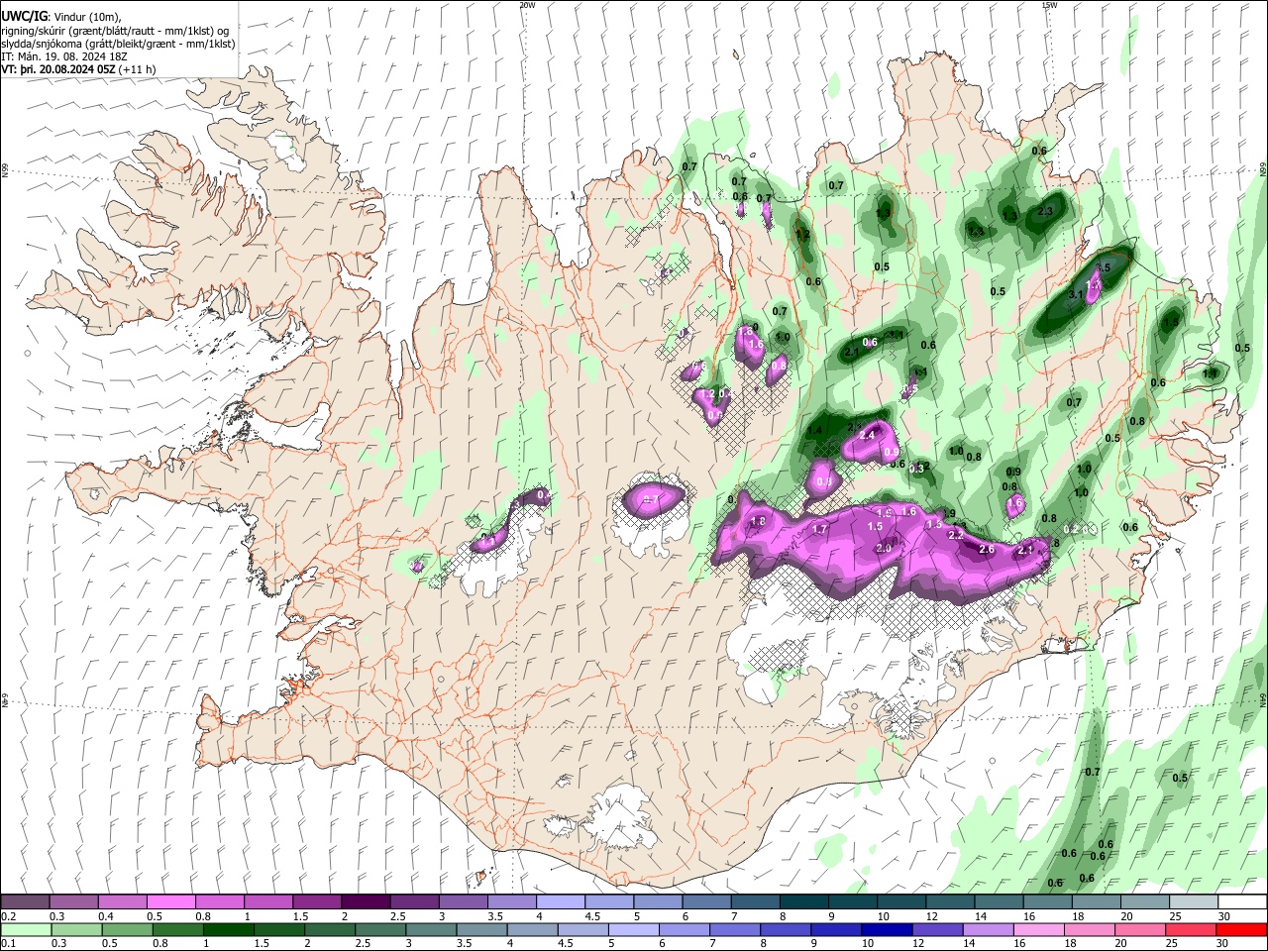Click the '2.2' snowfall value on the map

tap(956, 535)
